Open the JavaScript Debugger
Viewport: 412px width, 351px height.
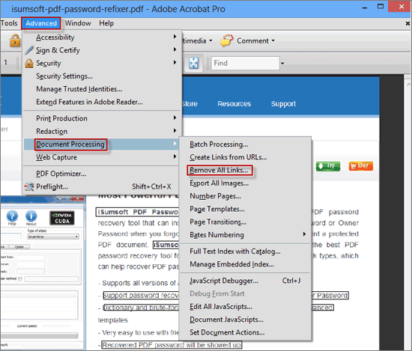coord(245,281)
